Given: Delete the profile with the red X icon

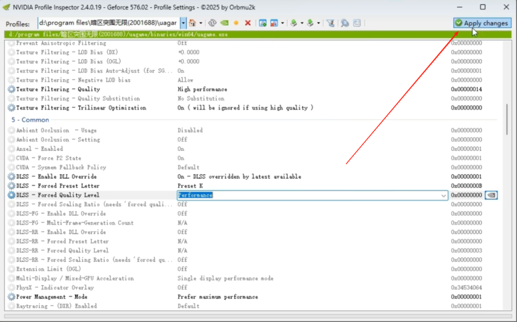Looking at the screenshot, I should (x=248, y=23).
